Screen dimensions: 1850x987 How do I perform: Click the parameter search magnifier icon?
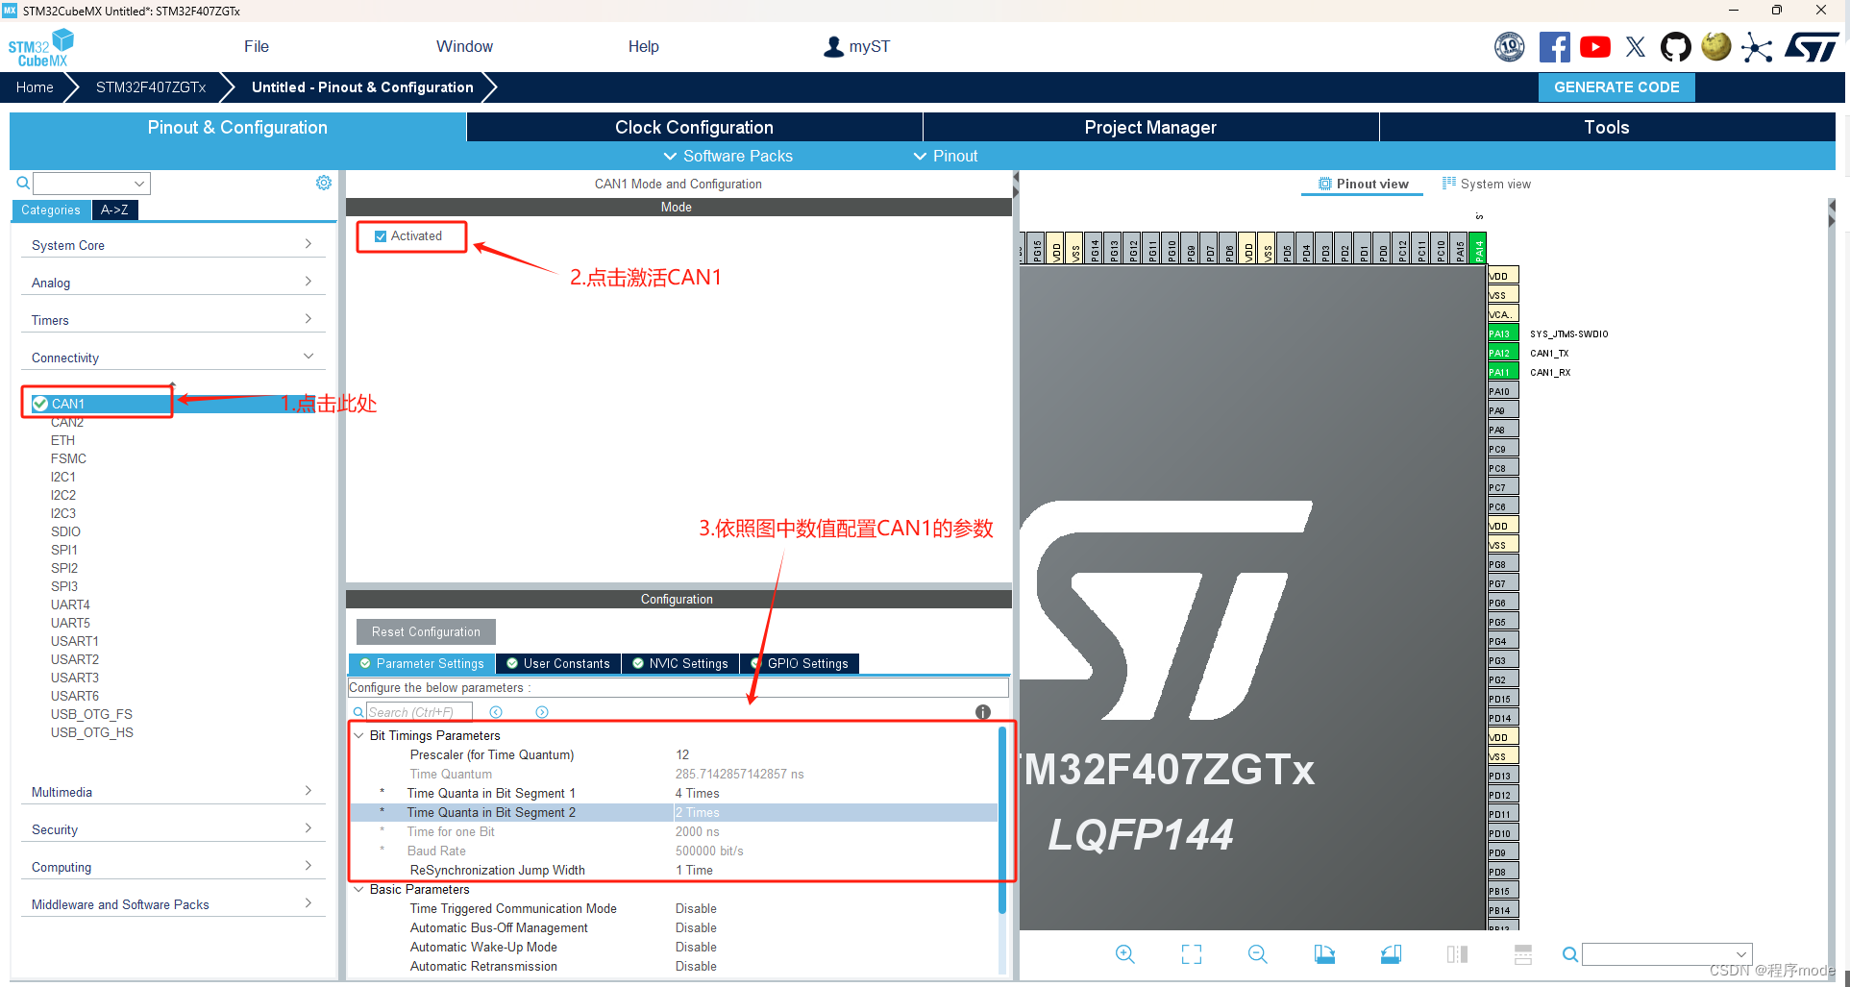coord(358,712)
